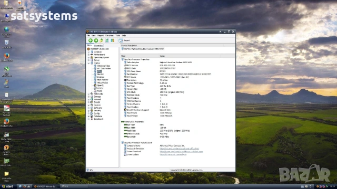Expand the Motherboard tree node
Viewport: 337px width, 189px height.
pos(88,55)
